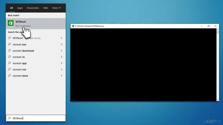The width and height of the screenshot is (223, 125).
Task: Select the 'wsreset download' web suggestion
Action: pos(36,51)
